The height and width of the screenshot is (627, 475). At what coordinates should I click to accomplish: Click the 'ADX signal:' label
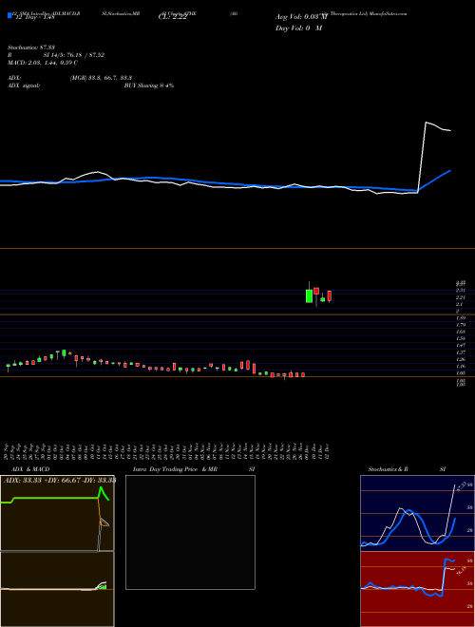[x=24, y=85]
